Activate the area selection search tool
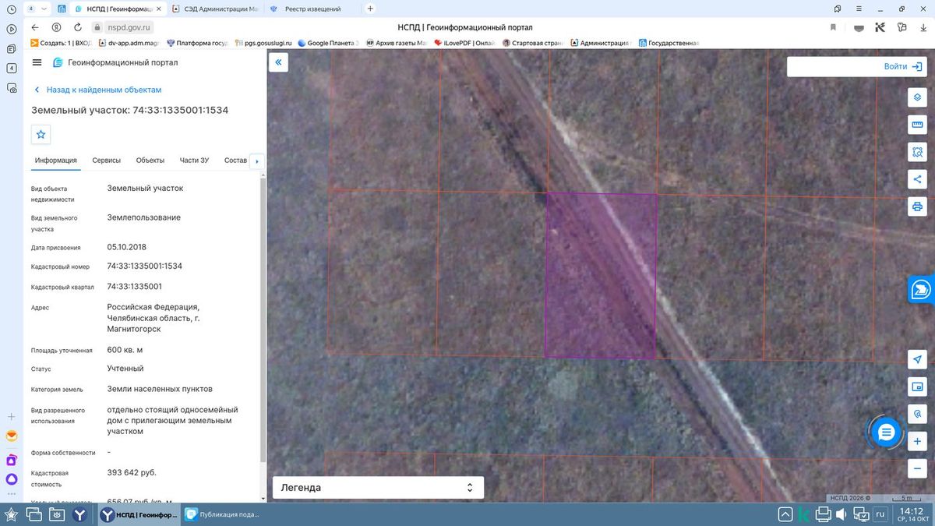The width and height of the screenshot is (935, 526). (x=917, y=152)
